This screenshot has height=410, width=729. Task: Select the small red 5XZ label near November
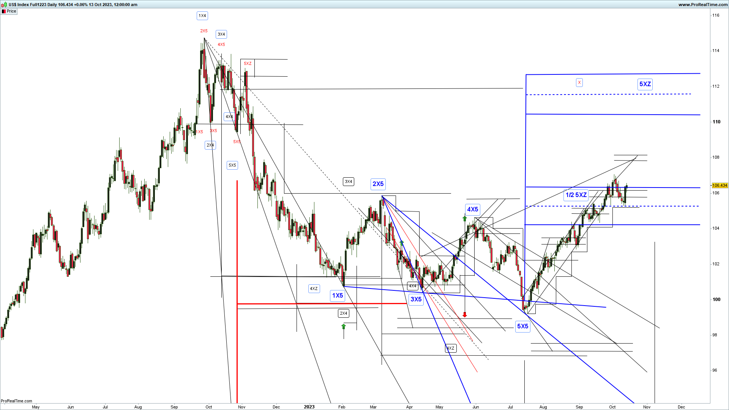pyautogui.click(x=248, y=64)
